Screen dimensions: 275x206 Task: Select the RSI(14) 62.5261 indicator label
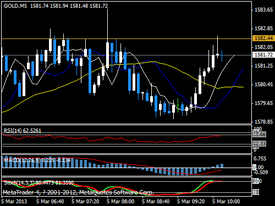(23, 130)
